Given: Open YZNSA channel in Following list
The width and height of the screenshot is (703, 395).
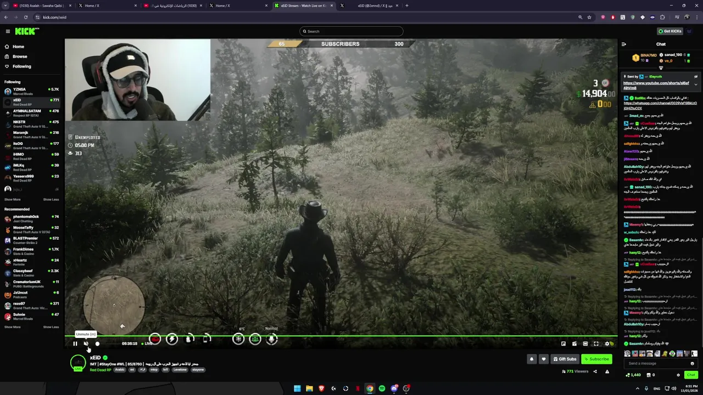Looking at the screenshot, I should [31, 91].
